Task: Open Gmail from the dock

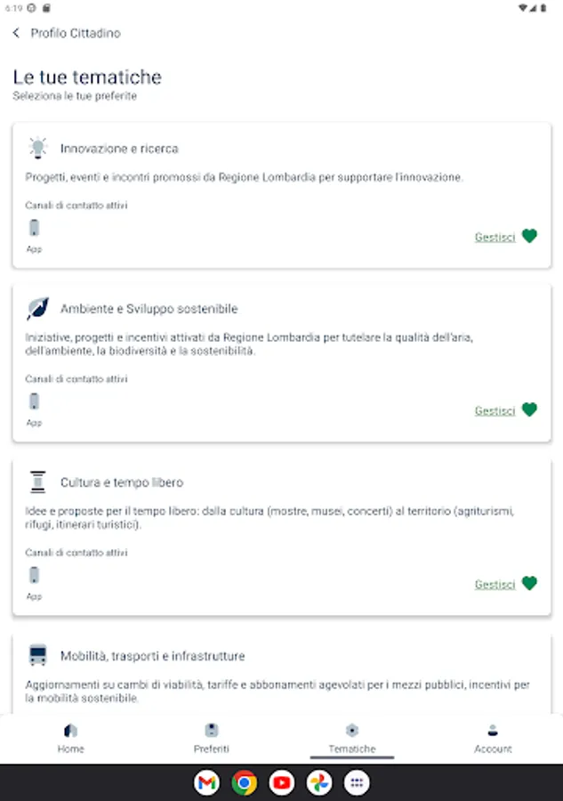Action: pyautogui.click(x=207, y=783)
